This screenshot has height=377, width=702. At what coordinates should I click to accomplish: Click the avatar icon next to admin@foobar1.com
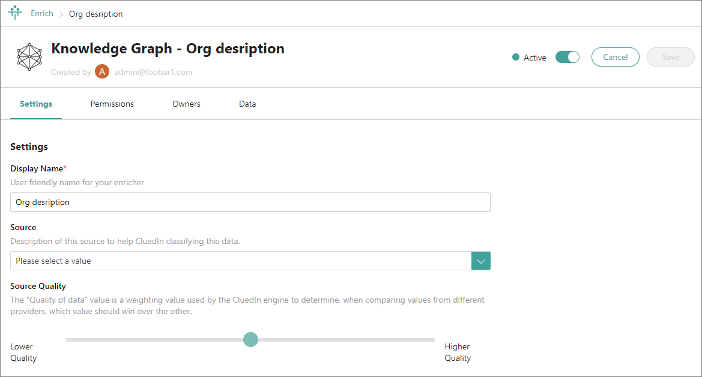(102, 71)
